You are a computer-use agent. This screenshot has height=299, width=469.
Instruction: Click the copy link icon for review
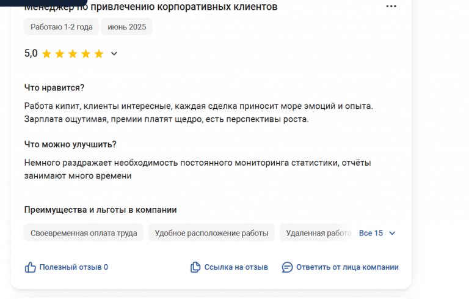click(195, 267)
